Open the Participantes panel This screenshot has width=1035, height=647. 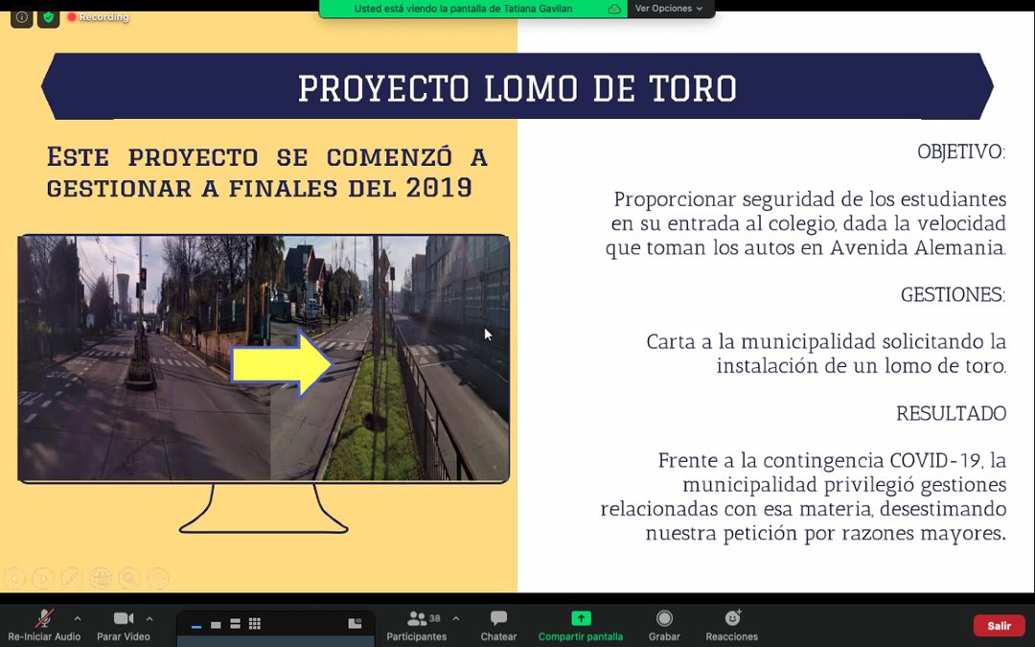coord(417,620)
